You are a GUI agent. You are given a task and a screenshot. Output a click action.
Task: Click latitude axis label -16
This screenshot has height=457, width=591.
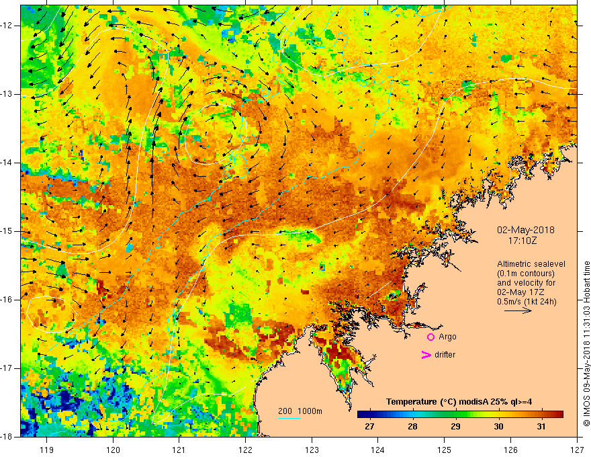point(7,300)
